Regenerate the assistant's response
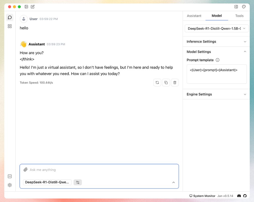 tap(157, 82)
